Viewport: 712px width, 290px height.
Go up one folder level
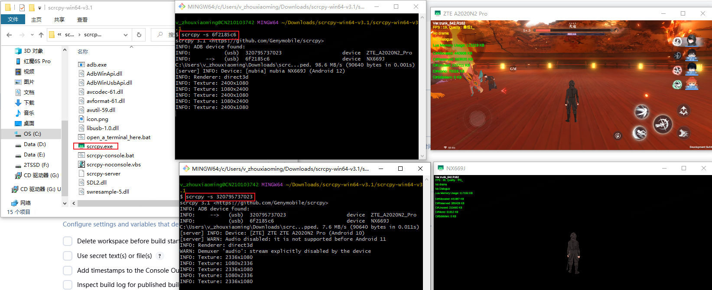tap(41, 35)
